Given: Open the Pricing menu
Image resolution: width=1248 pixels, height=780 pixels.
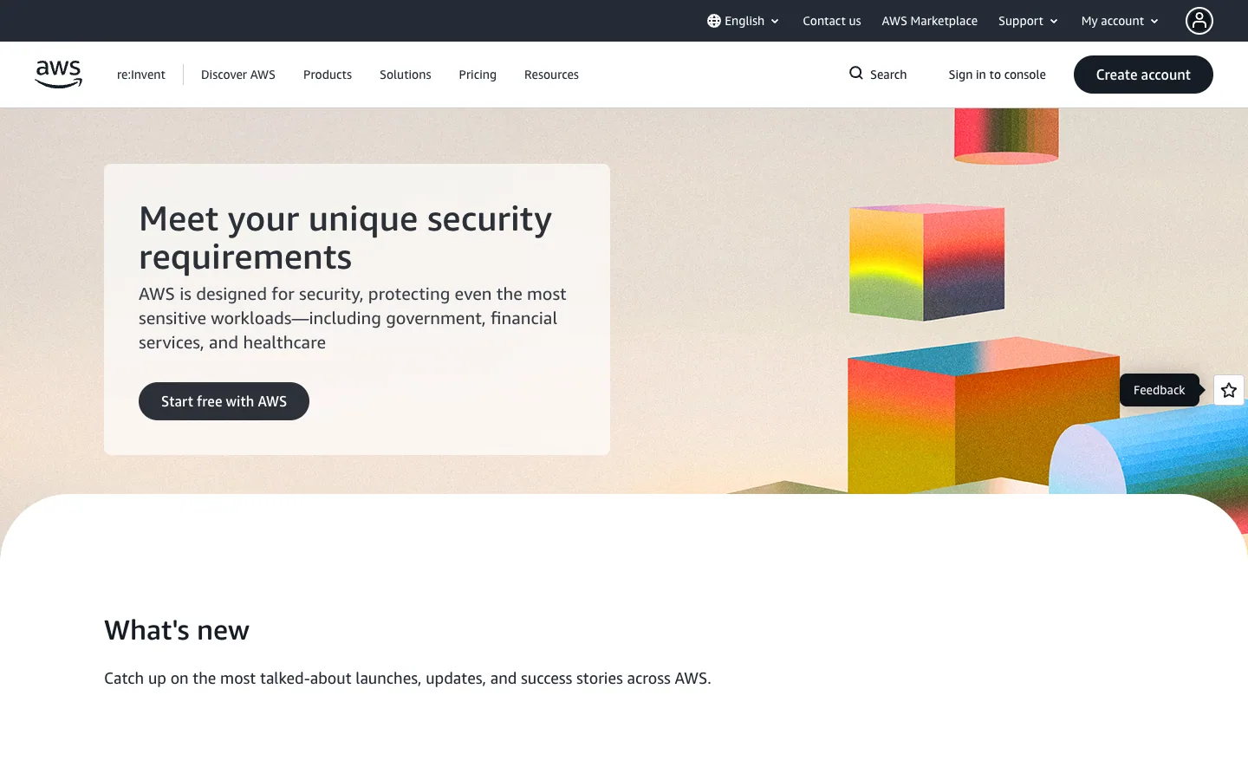Looking at the screenshot, I should pos(478,75).
